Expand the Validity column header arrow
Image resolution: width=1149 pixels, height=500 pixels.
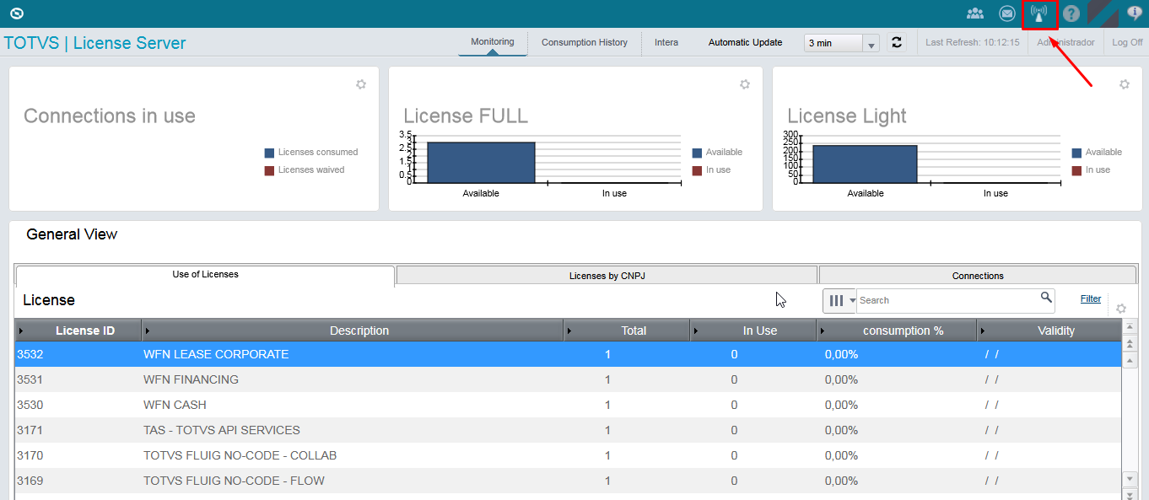click(x=983, y=331)
